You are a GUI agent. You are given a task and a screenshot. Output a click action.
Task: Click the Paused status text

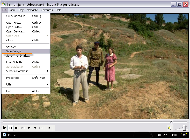[x=13, y=135]
